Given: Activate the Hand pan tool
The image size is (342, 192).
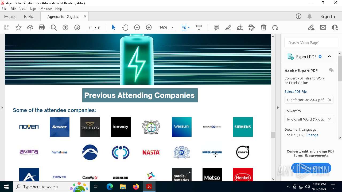Looking at the screenshot, I should tap(125, 27).
